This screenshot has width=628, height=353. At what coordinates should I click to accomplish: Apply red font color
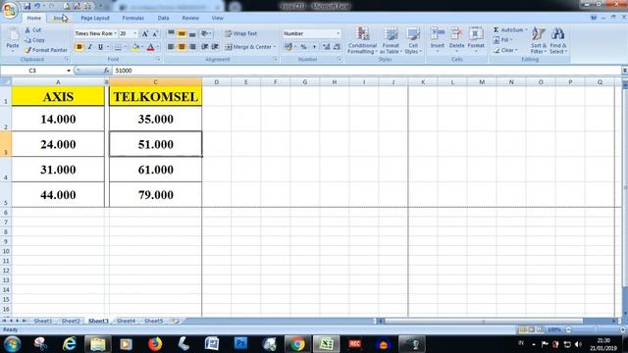150,47
